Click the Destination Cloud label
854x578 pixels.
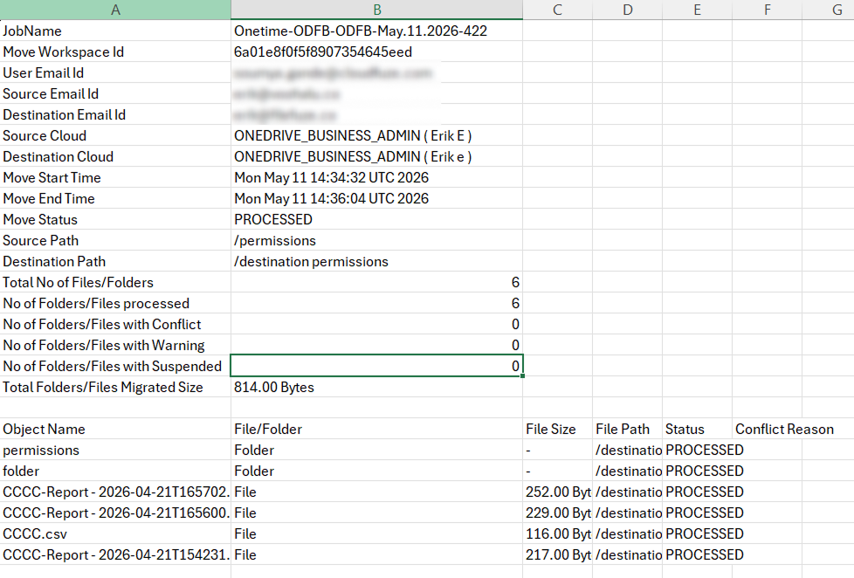coord(59,157)
